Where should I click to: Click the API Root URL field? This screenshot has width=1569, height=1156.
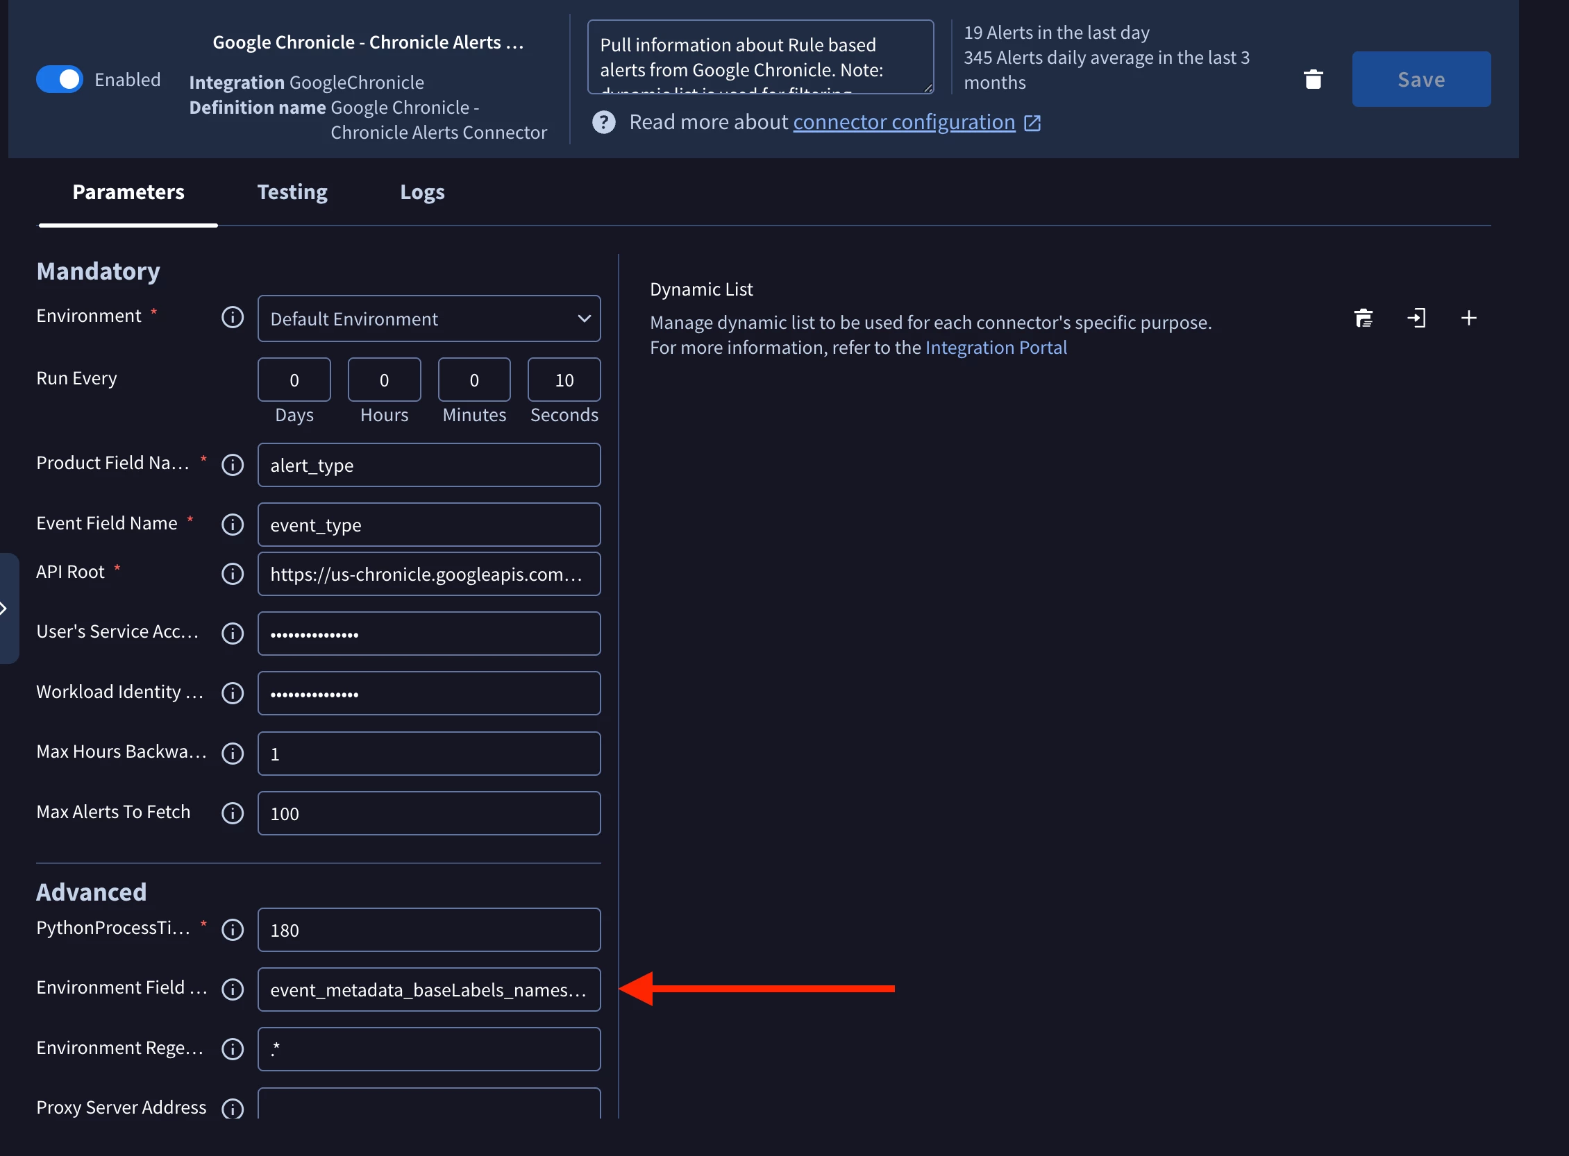click(x=428, y=575)
